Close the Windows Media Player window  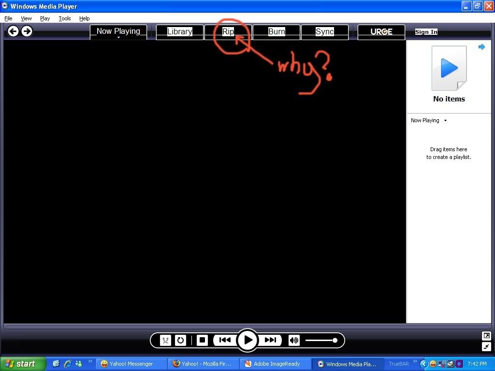[489, 6]
